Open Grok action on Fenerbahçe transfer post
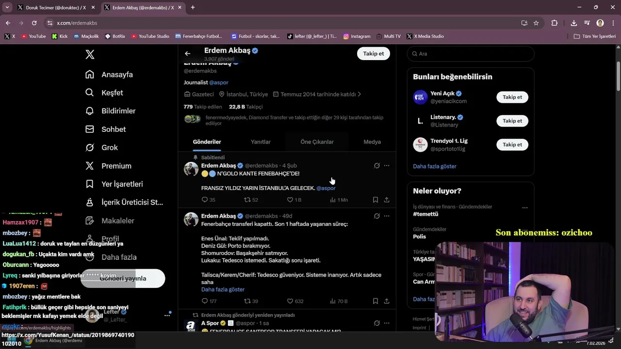This screenshot has height=349, width=621. click(x=377, y=216)
